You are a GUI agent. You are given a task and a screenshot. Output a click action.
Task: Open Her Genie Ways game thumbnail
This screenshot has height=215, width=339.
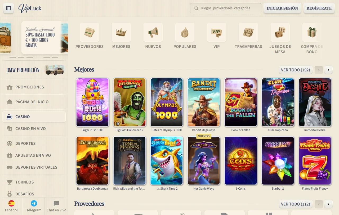coord(204,160)
